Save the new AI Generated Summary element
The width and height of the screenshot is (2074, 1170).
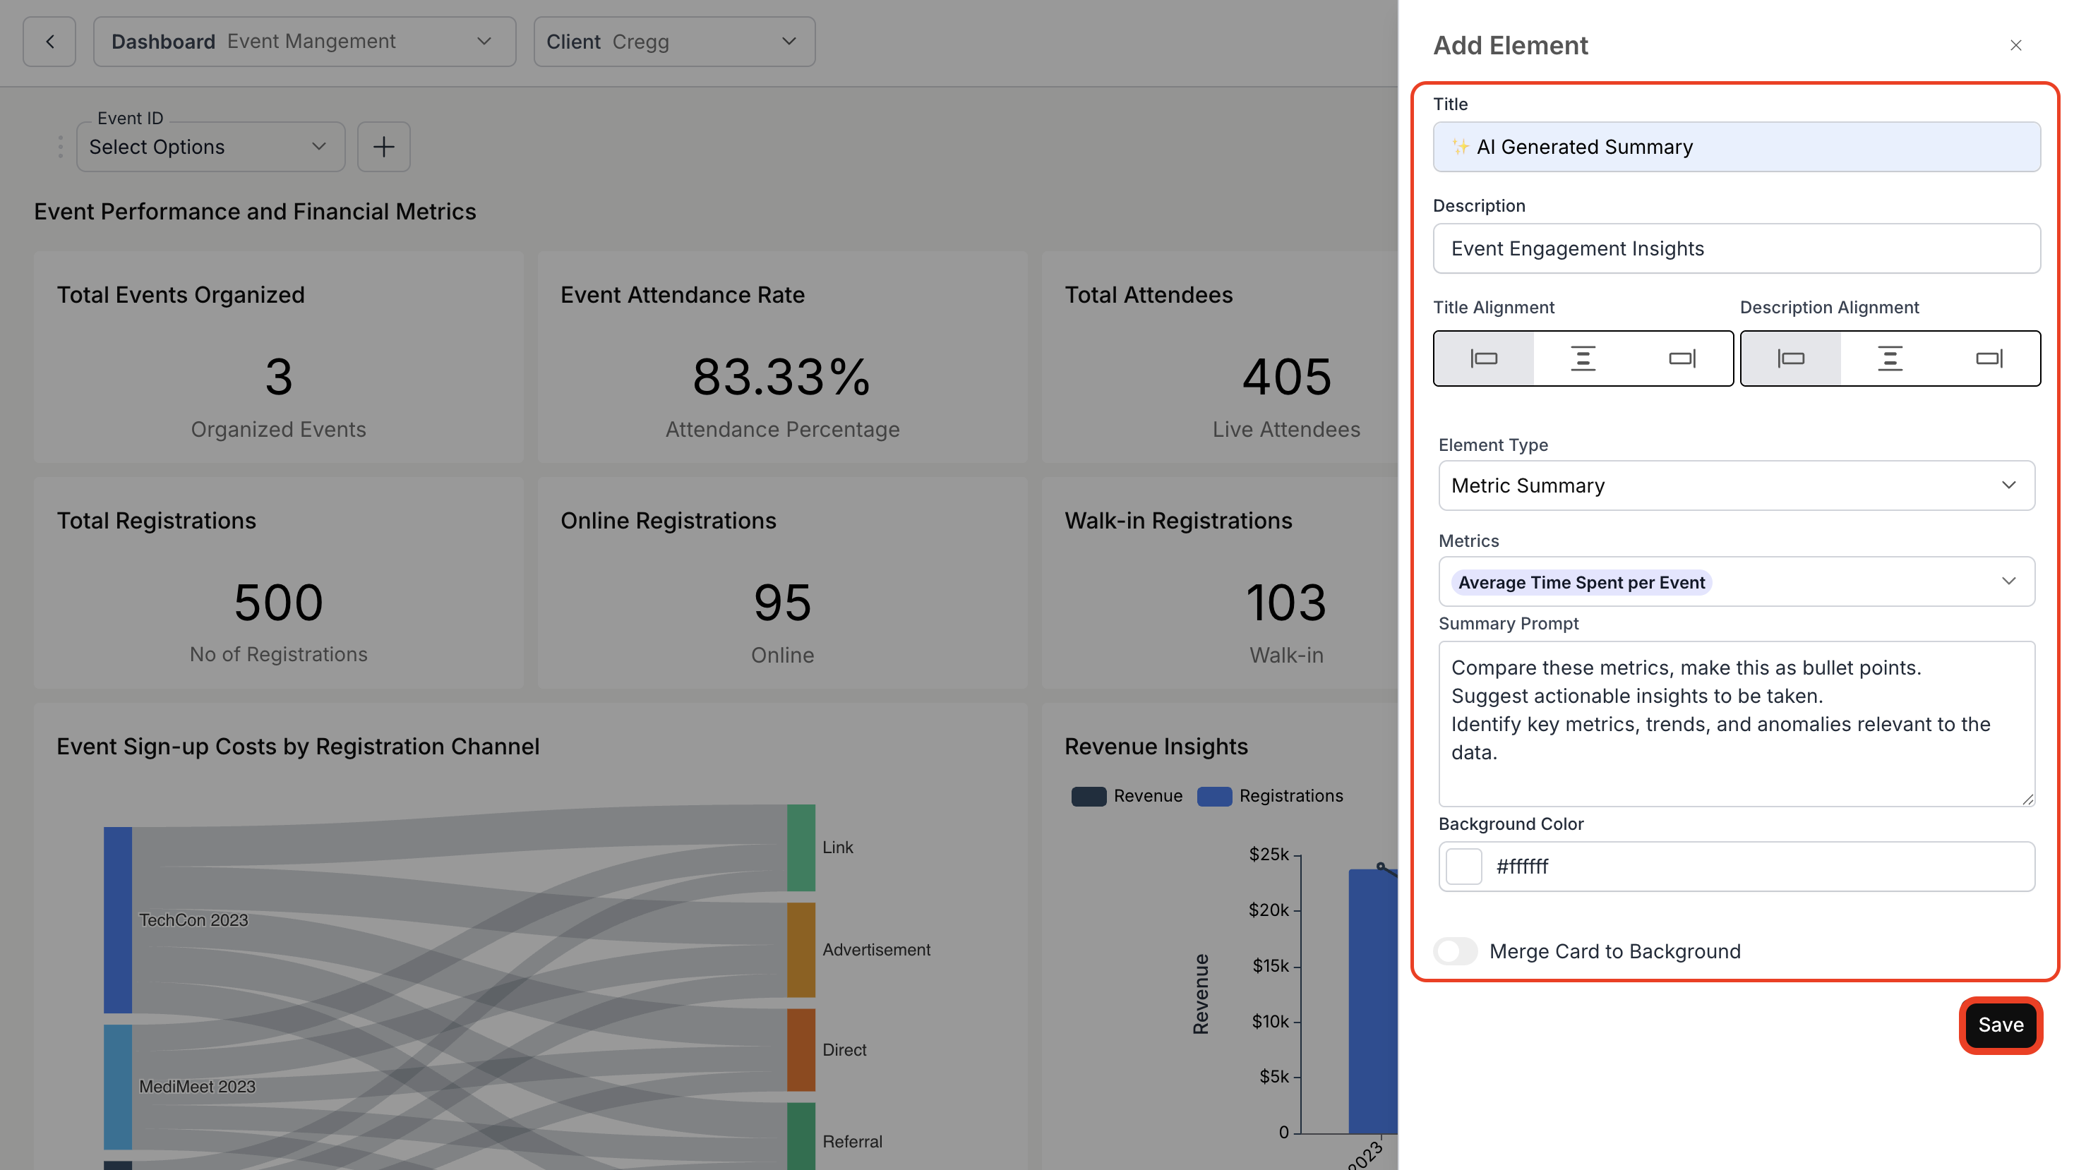coord(2001,1025)
